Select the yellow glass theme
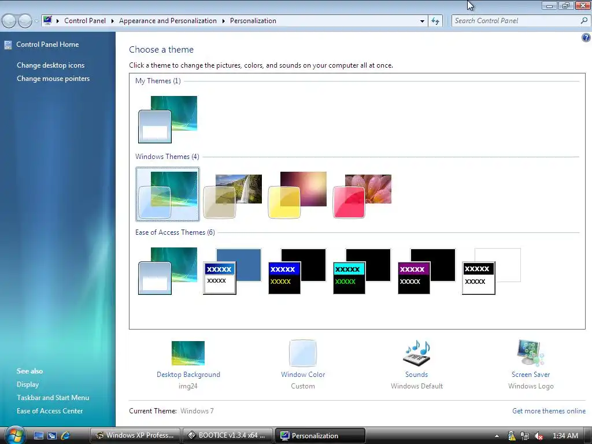Screen dimensions: 592x444 coord(297,195)
